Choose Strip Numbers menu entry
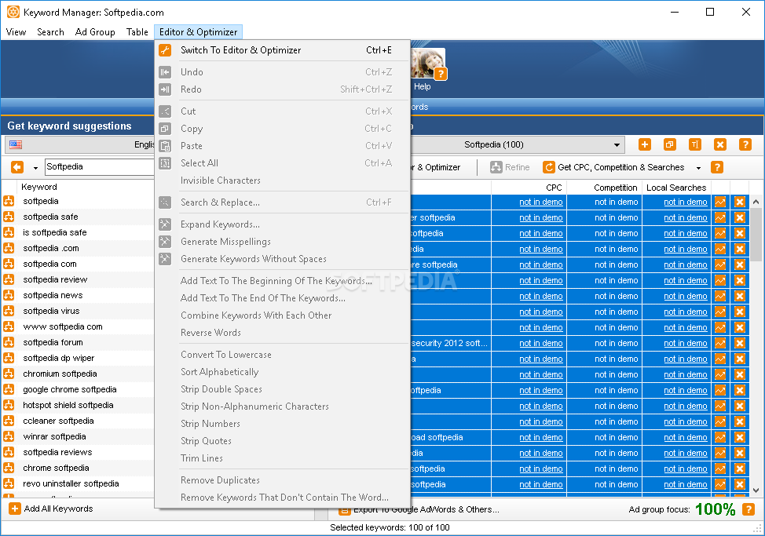 [283, 424]
